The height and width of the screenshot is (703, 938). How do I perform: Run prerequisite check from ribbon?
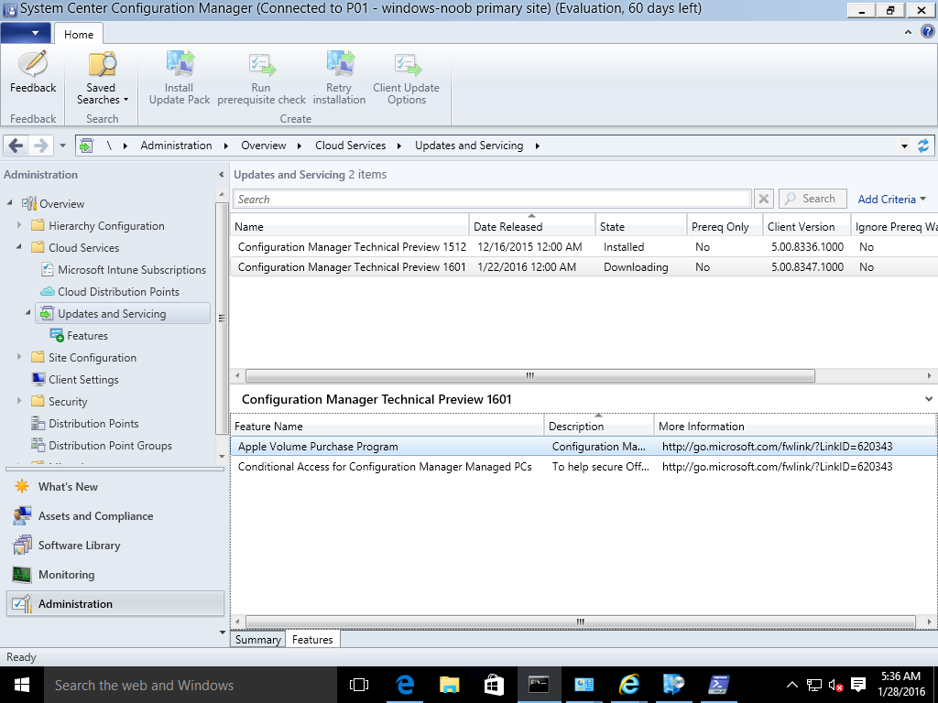pyautogui.click(x=261, y=79)
